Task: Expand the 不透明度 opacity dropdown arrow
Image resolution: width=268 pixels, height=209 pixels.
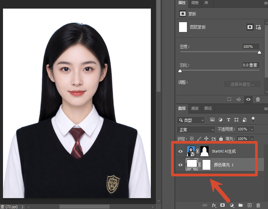Action: click(252, 129)
